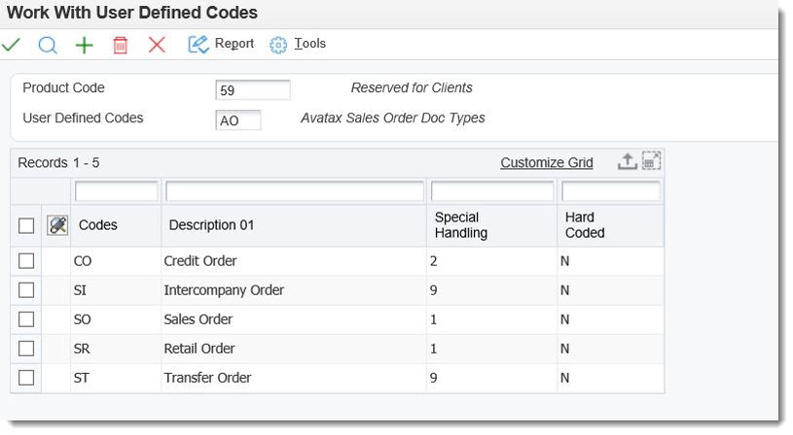The width and height of the screenshot is (793, 435).
Task: Tick the checkbox for Transfer Order row
Action: click(x=26, y=378)
